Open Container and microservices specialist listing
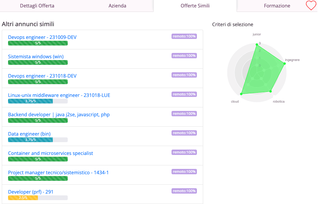Viewport: 318px width, 204px height. [x=50, y=153]
